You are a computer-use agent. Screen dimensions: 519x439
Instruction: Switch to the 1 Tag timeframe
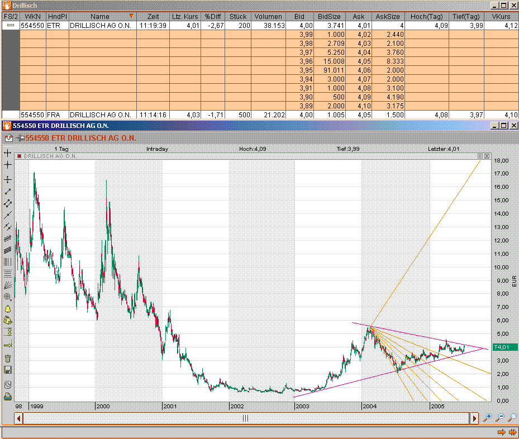tap(61, 149)
